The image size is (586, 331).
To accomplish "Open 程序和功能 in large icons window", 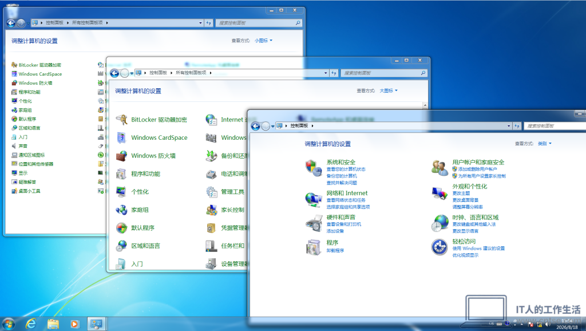I will [x=138, y=174].
